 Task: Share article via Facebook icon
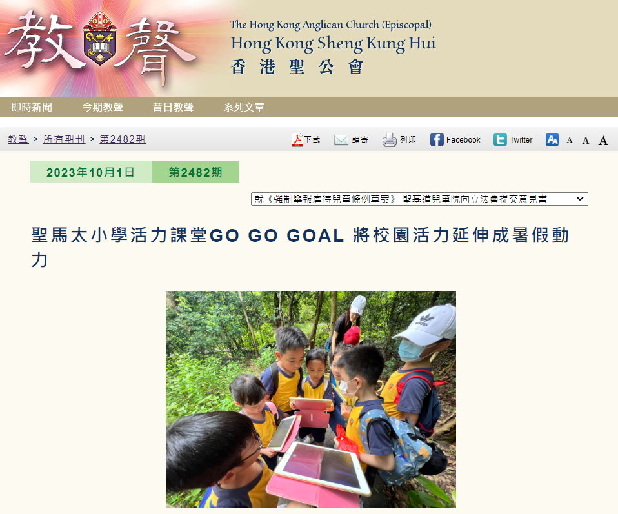[437, 139]
